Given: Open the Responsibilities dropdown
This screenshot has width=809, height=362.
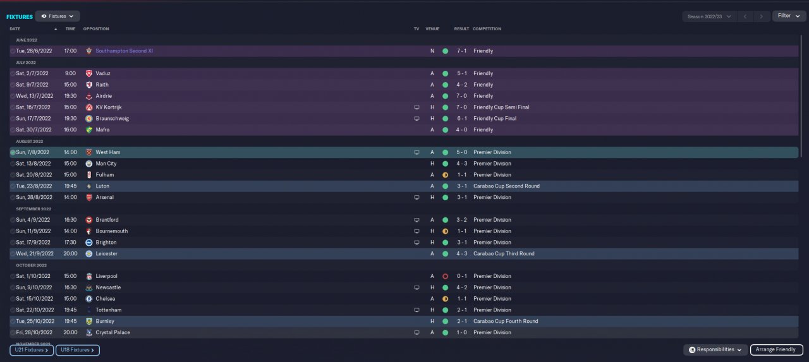Looking at the screenshot, I should point(715,349).
